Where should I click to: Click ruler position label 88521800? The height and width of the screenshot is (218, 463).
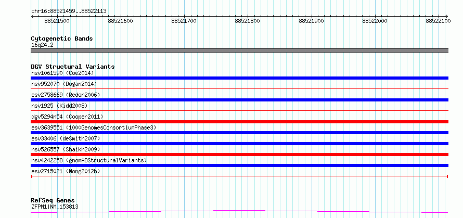point(248,21)
